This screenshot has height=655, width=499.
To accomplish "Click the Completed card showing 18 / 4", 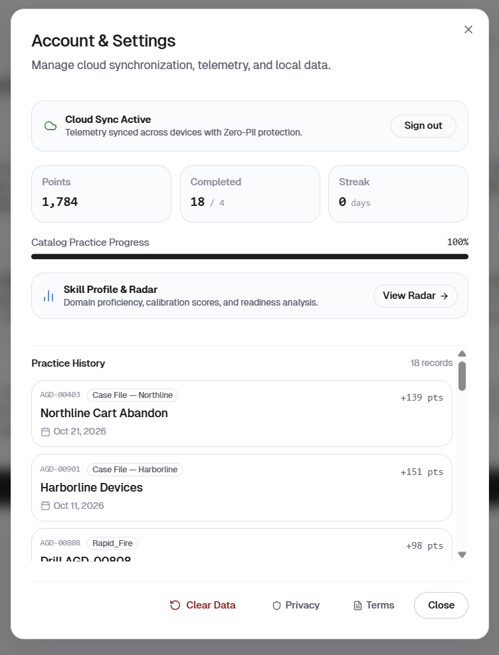I will (x=250, y=194).
